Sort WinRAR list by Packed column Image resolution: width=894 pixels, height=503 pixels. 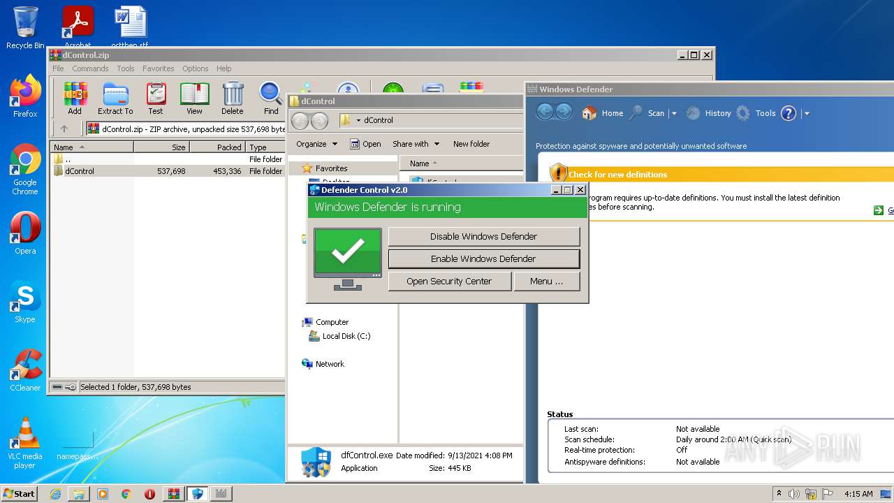pos(217,147)
